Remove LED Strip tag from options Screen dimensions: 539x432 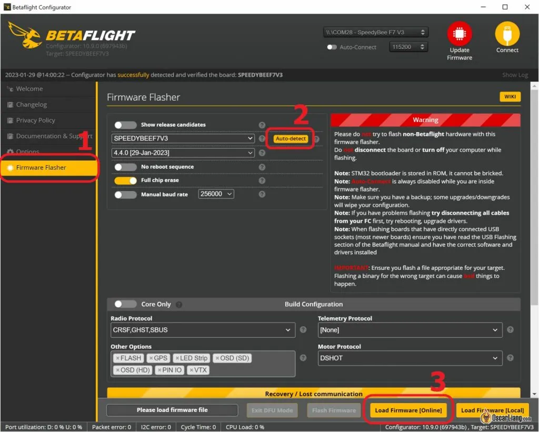(x=177, y=358)
